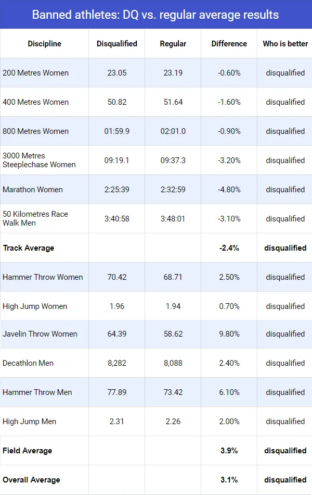Click the Disqualified column header
Viewport: 312px width, 495px height.
coord(117,44)
